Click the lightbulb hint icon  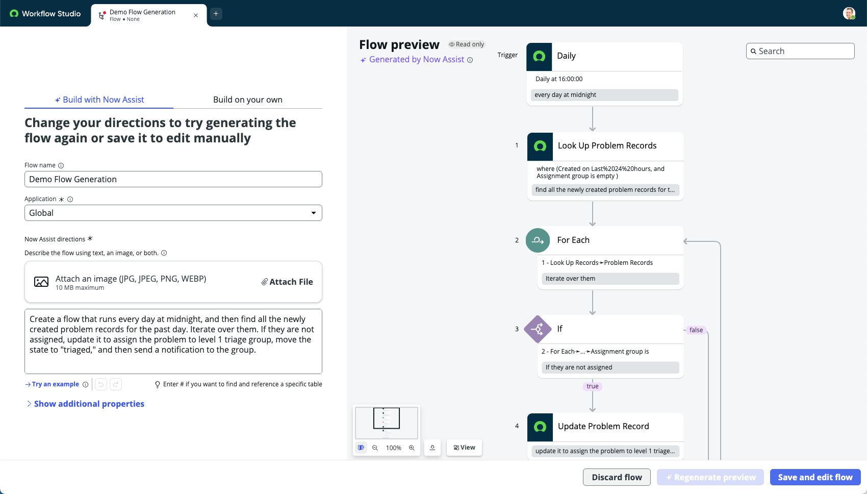158,385
